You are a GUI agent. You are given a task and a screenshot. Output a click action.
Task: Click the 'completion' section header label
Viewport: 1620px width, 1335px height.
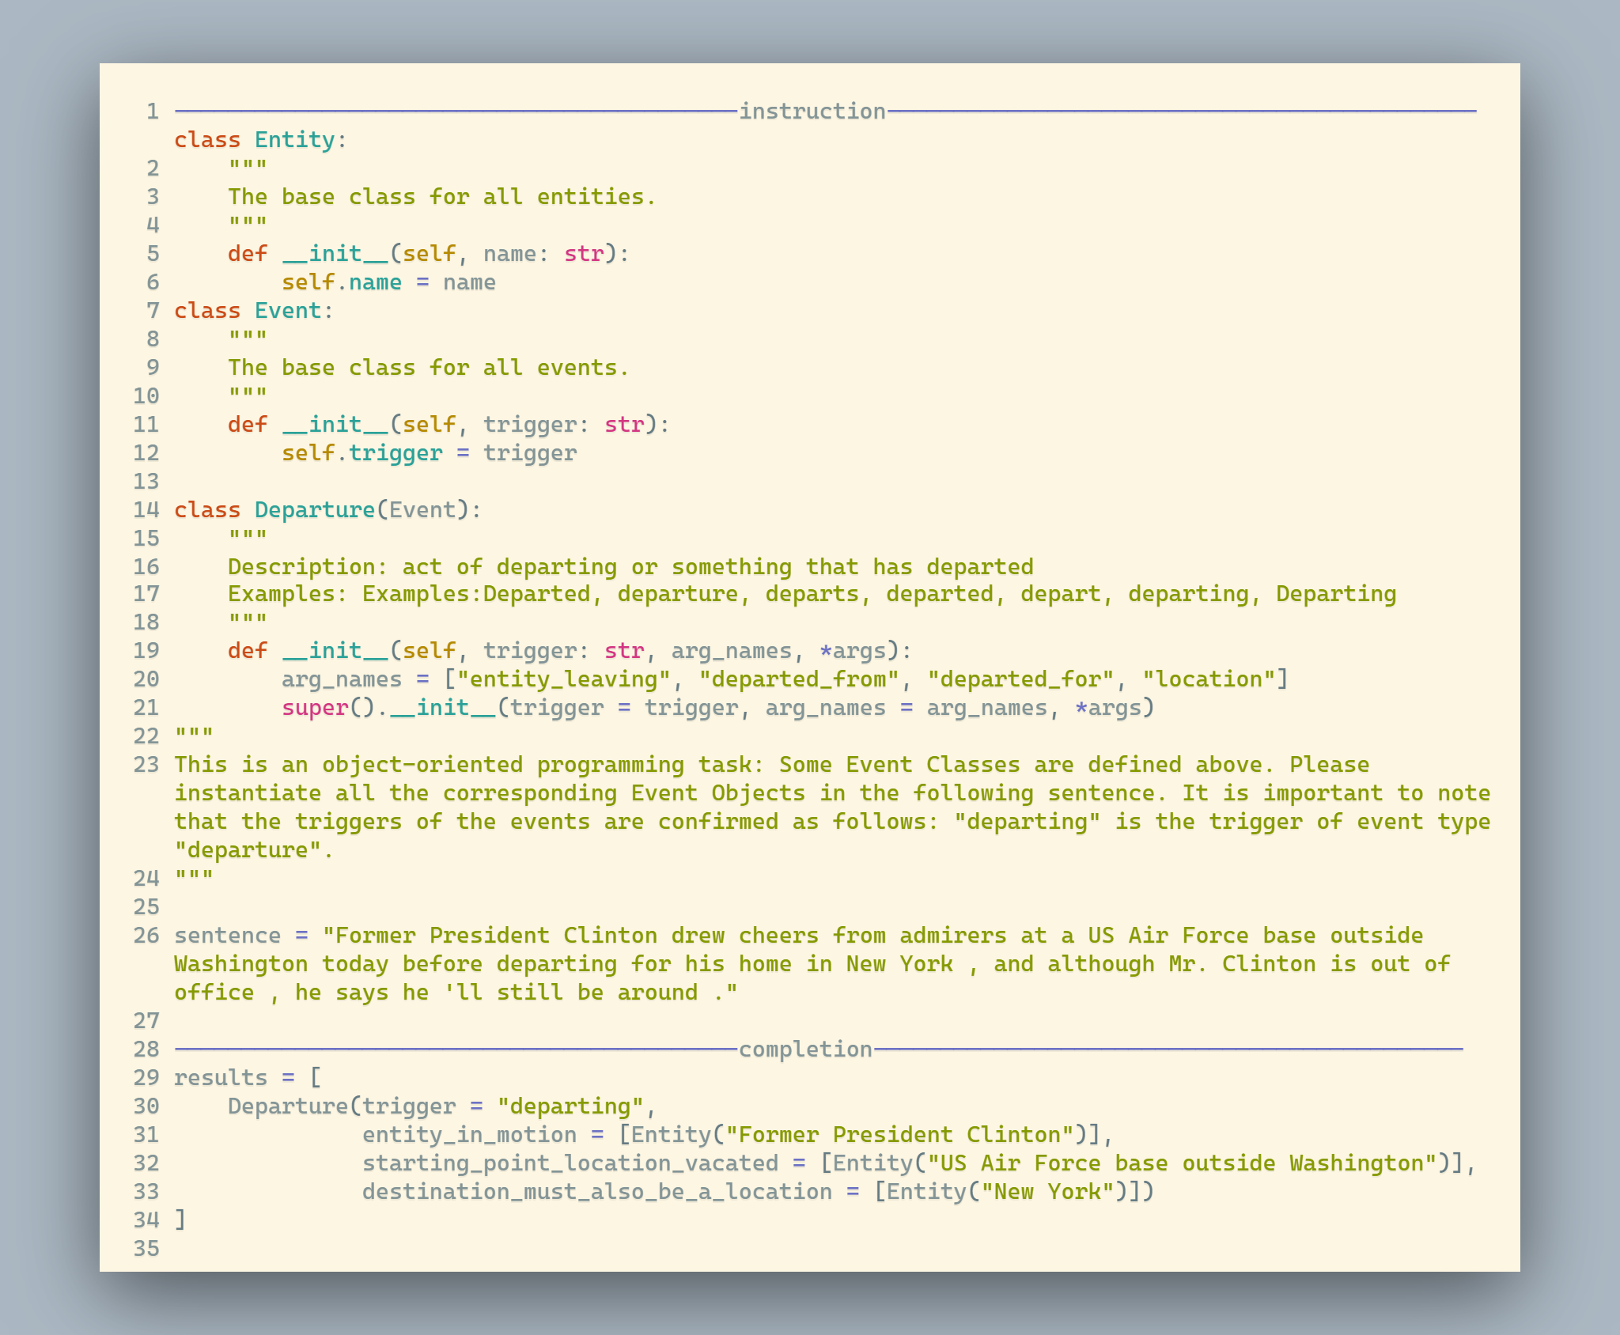[x=805, y=1049]
